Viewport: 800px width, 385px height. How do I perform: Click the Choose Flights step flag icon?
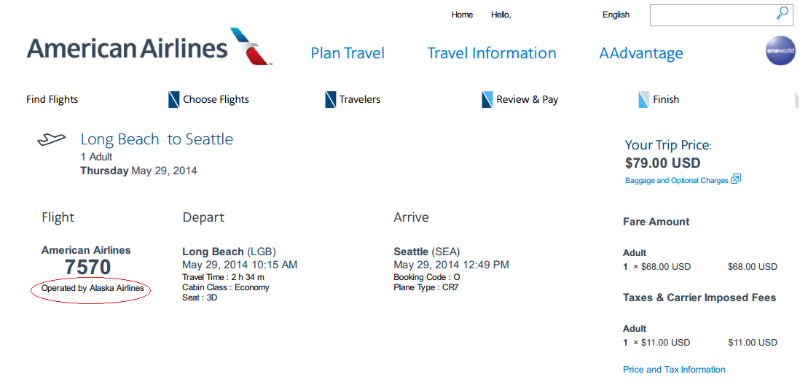(x=173, y=99)
